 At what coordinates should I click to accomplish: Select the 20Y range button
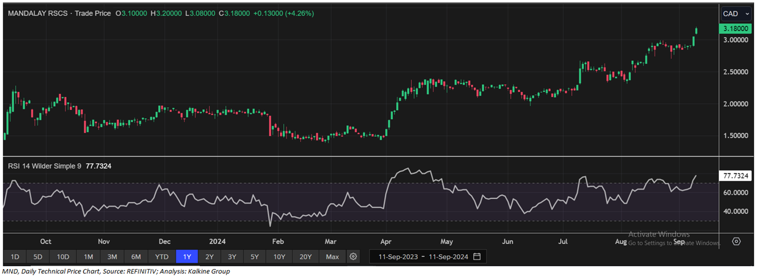point(306,257)
